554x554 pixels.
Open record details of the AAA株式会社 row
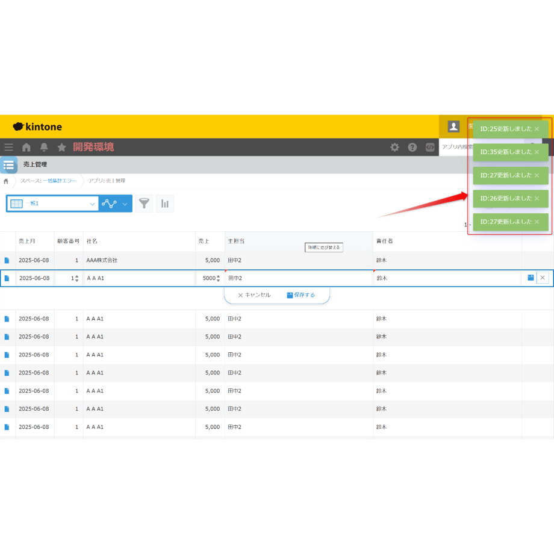[7, 260]
